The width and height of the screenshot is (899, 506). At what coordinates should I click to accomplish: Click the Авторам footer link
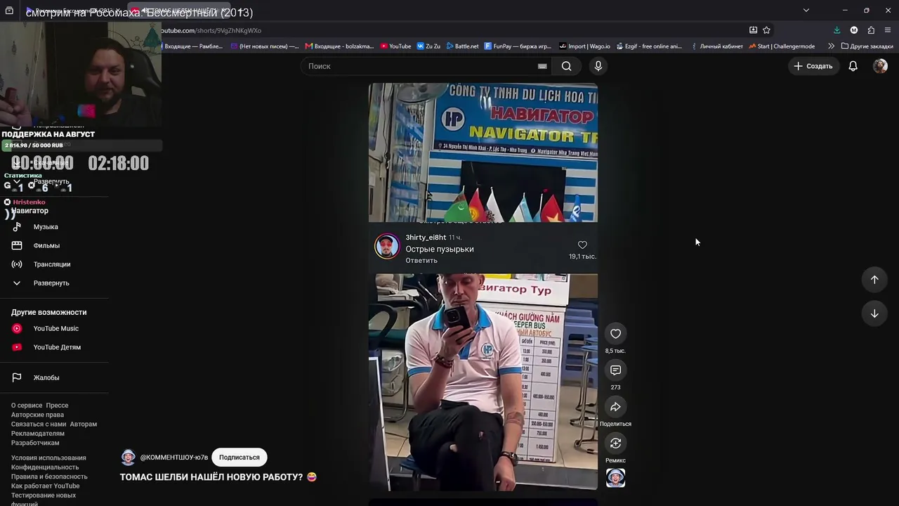coord(84,424)
